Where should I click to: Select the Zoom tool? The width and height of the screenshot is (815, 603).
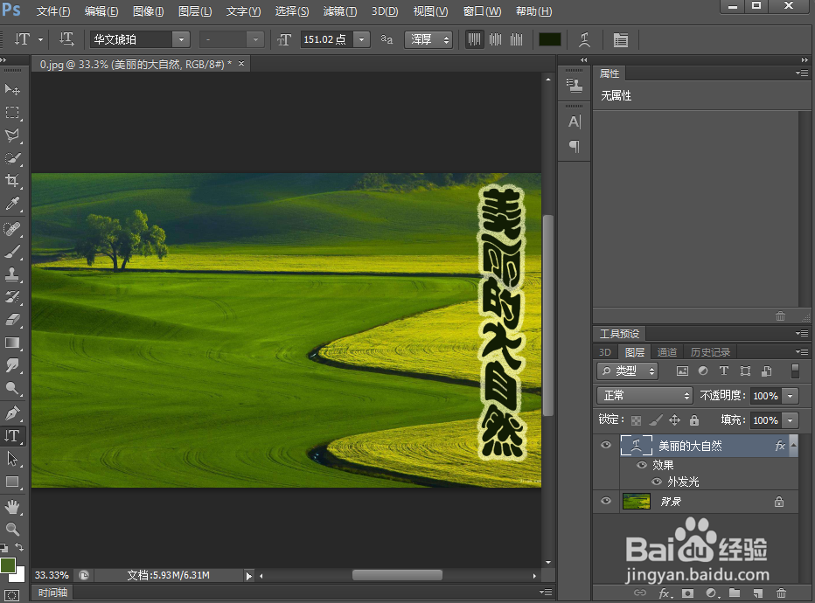(12, 530)
